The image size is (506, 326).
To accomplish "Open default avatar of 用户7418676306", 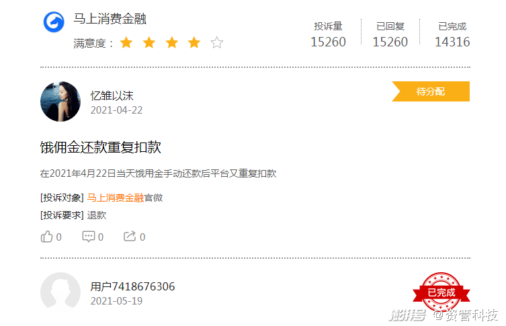I will [60, 292].
